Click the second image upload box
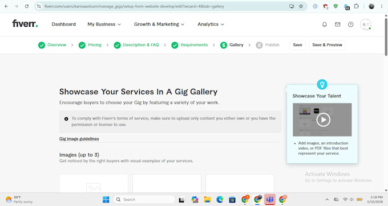Image resolution: width=388 pixels, height=206 pixels. click(x=167, y=184)
